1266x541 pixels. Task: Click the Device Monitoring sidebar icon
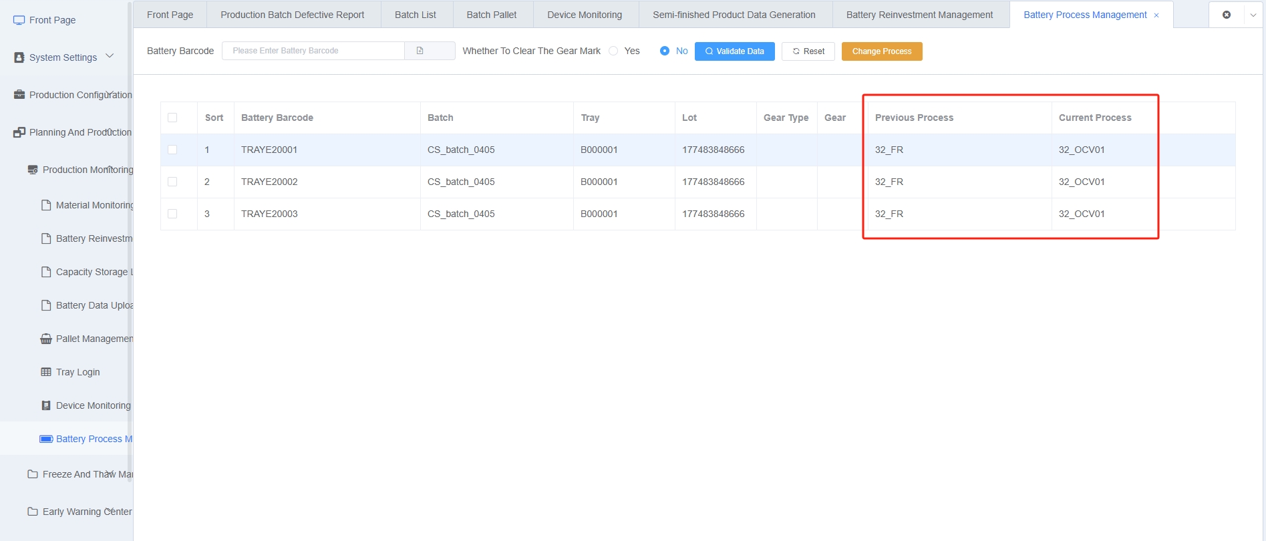click(x=46, y=405)
